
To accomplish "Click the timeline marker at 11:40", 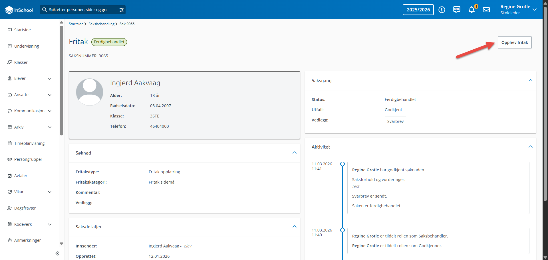I will point(342,230).
